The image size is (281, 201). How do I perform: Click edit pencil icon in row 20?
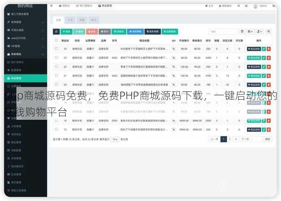click(264, 85)
